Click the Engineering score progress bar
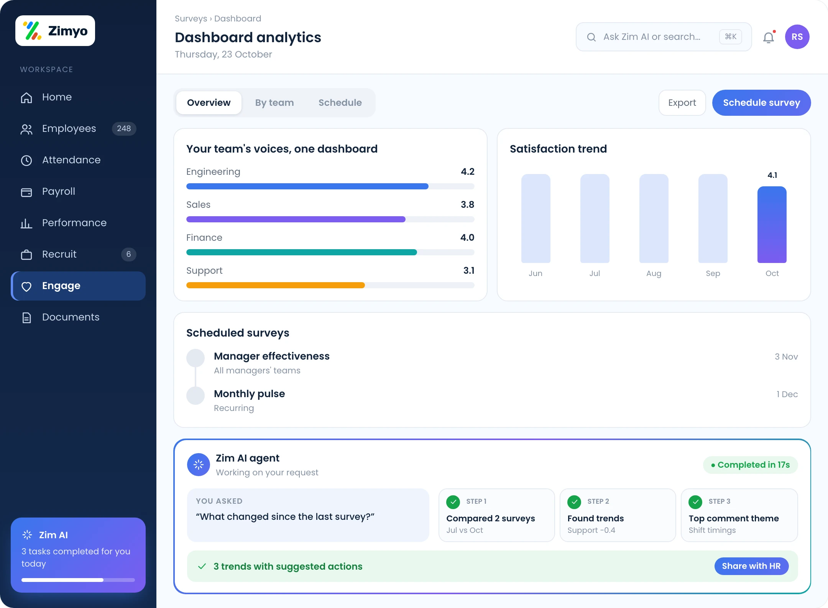The image size is (828, 608). [x=330, y=186]
